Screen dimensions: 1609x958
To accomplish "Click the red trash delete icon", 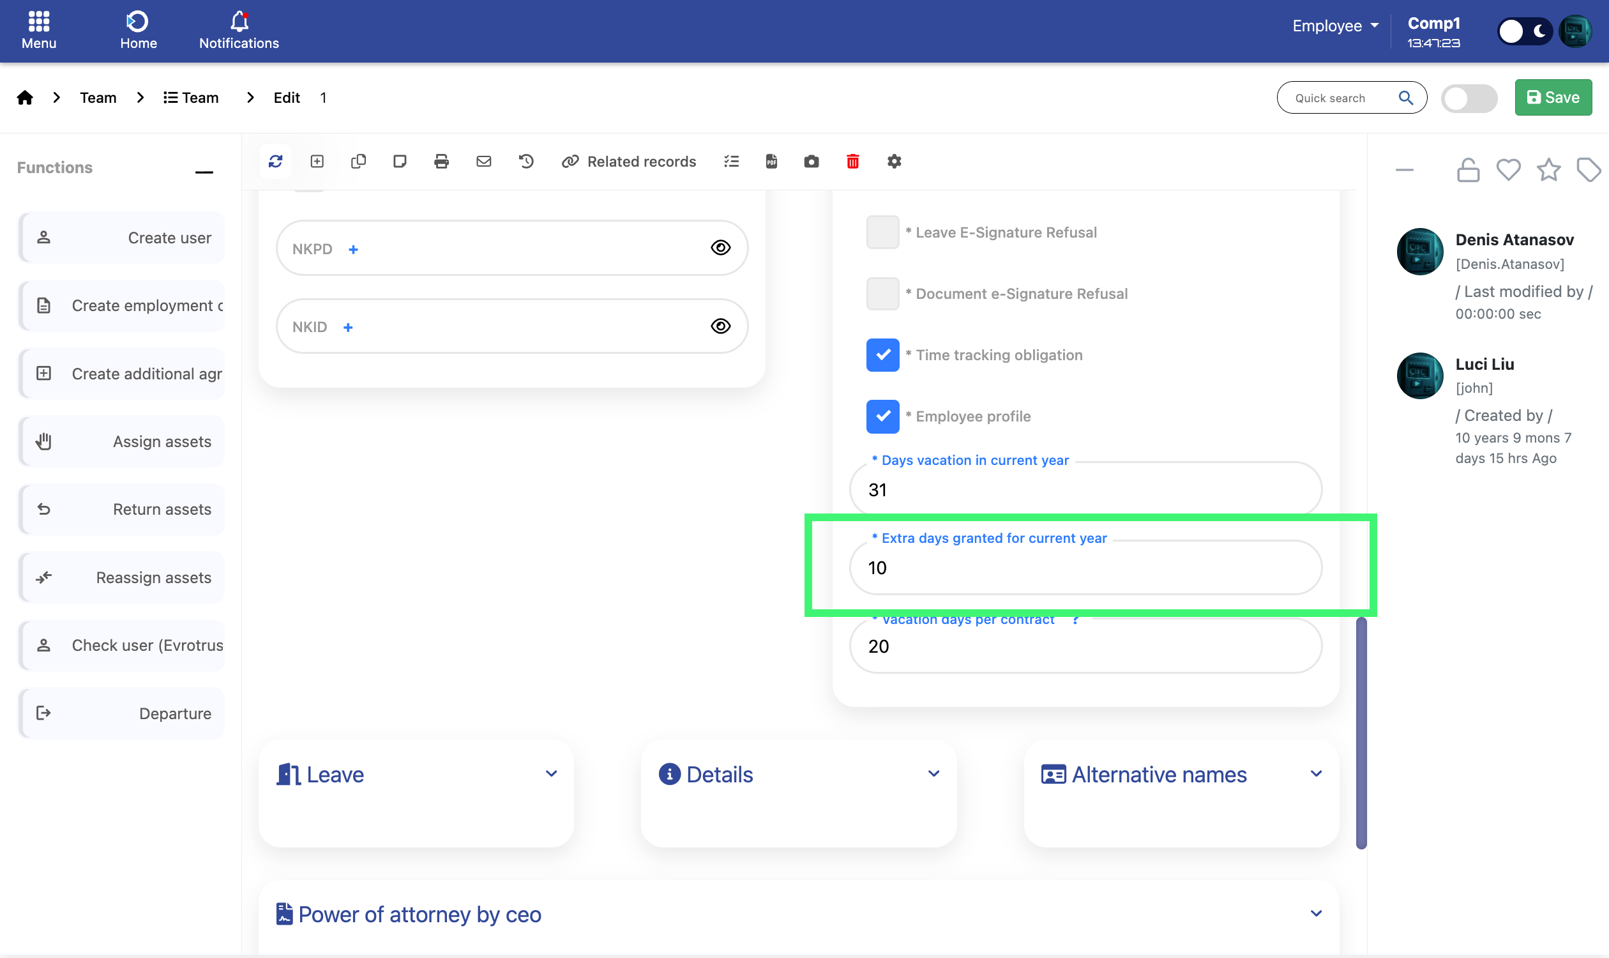I will (852, 162).
